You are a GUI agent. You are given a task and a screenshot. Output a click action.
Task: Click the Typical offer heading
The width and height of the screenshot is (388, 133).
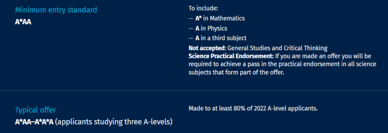pyautogui.click(x=35, y=110)
